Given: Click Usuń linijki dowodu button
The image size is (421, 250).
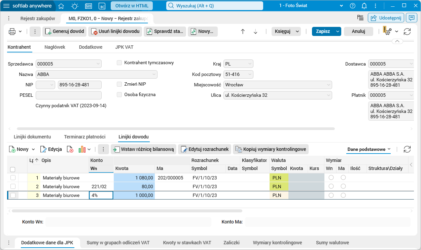Looking at the screenshot, I should click(x=115, y=31).
